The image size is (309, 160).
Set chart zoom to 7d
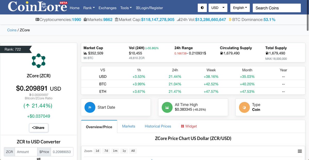(106, 151)
